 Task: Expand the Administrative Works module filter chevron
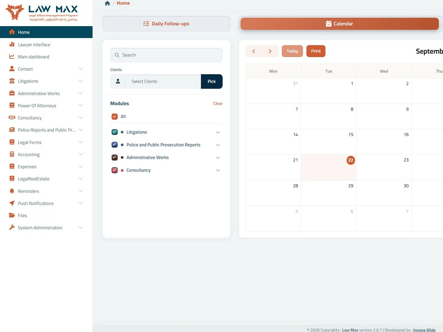click(218, 158)
